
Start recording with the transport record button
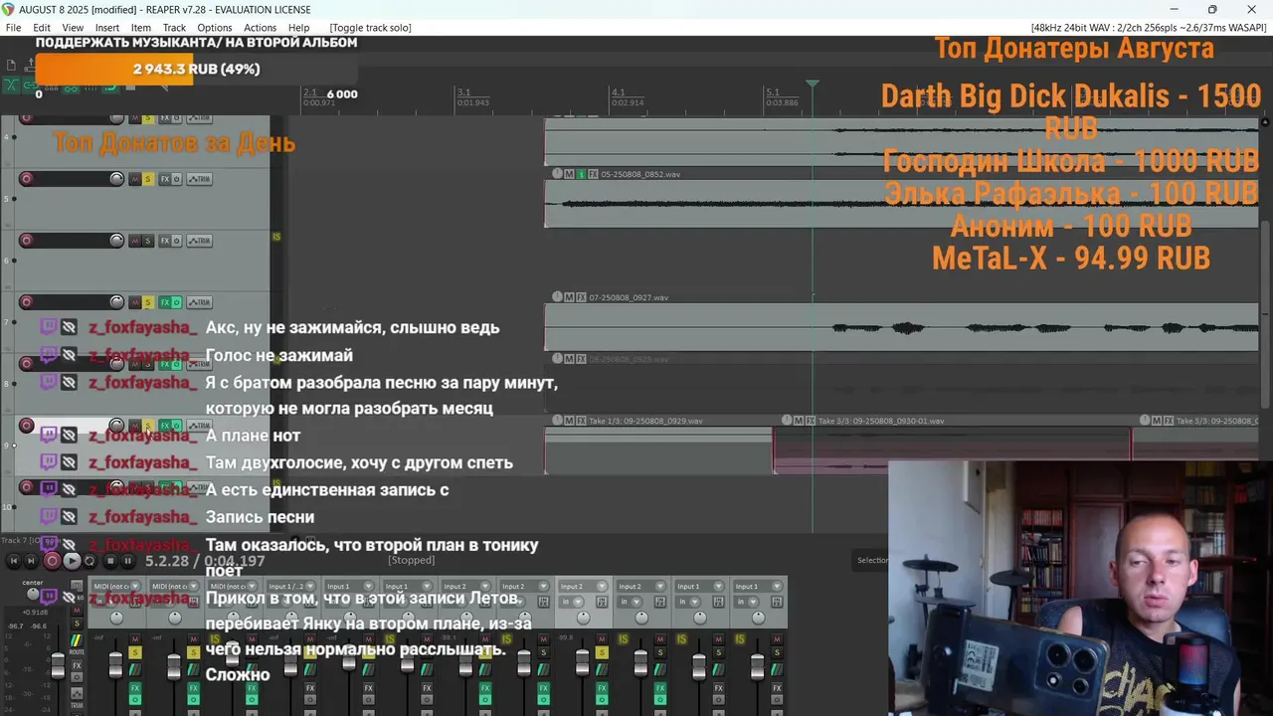coord(52,561)
